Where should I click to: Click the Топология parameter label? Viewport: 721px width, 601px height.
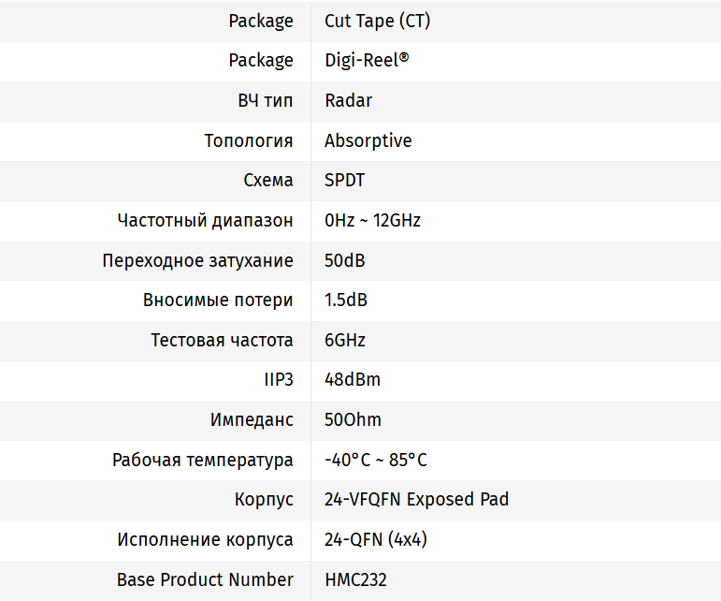[x=248, y=140]
